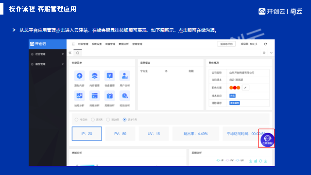Select the 近3个月 radio button

[x=124, y=120]
